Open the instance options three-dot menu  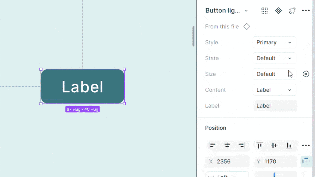306,11
